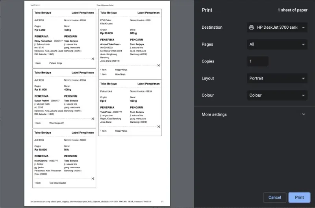
Task: Open the Pages dropdown set to All
Action: (x=277, y=44)
